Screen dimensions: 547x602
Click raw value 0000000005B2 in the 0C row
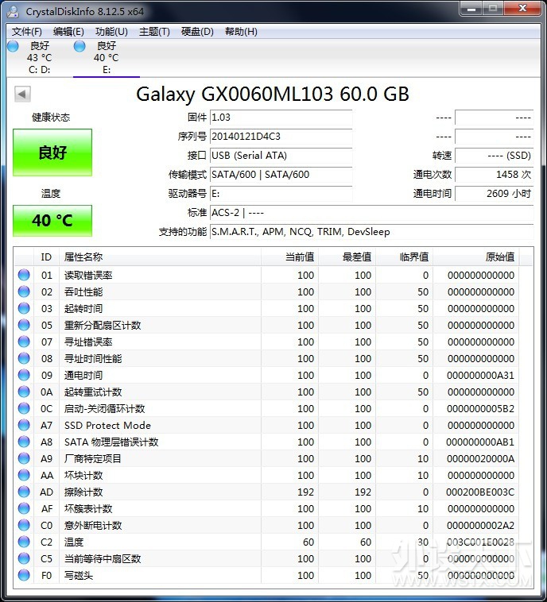[480, 408]
